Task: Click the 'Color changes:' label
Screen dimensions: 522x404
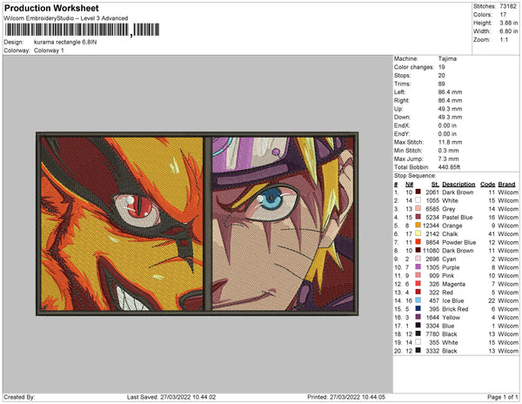Action: (414, 67)
